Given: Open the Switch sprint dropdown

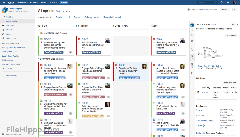Looking at the screenshot, I should coord(63,11).
